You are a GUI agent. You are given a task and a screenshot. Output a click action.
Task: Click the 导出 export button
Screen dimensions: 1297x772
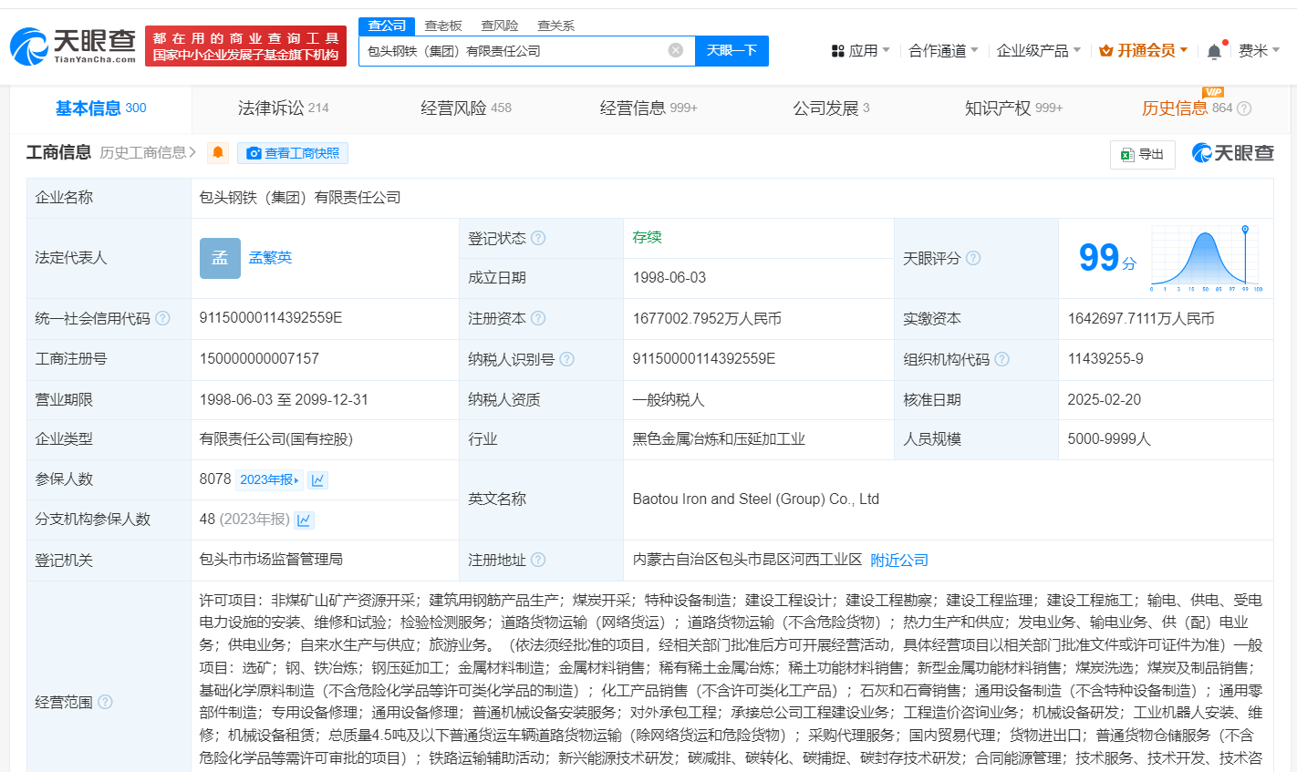pos(1142,154)
